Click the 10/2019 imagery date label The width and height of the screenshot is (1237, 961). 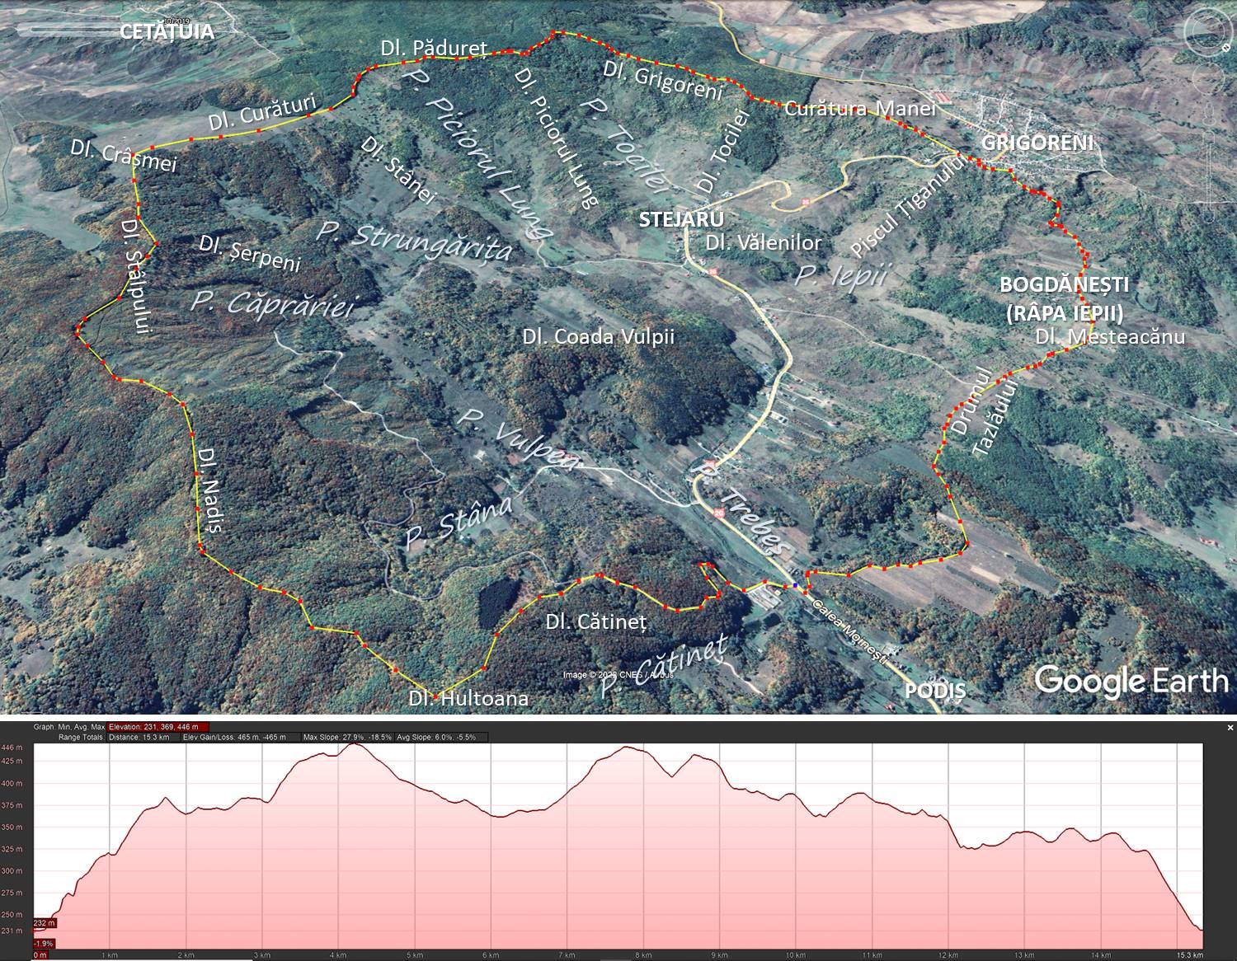[x=176, y=21]
